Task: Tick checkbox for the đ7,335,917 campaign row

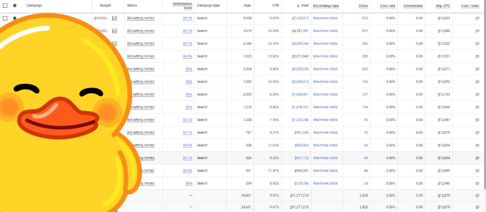Action: point(5,18)
